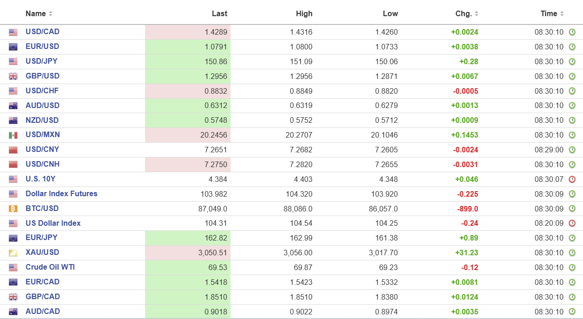Click the EU flag beside EUR/JPY
This screenshot has height=319, width=583.
[13, 238]
